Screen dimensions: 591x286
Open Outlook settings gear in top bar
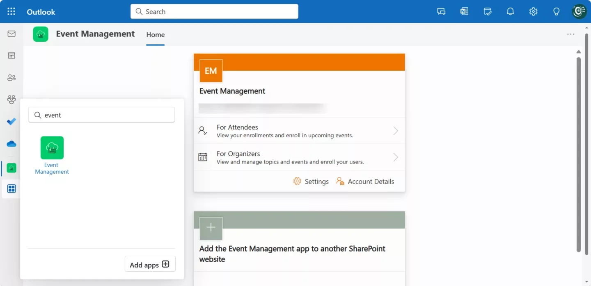533,11
